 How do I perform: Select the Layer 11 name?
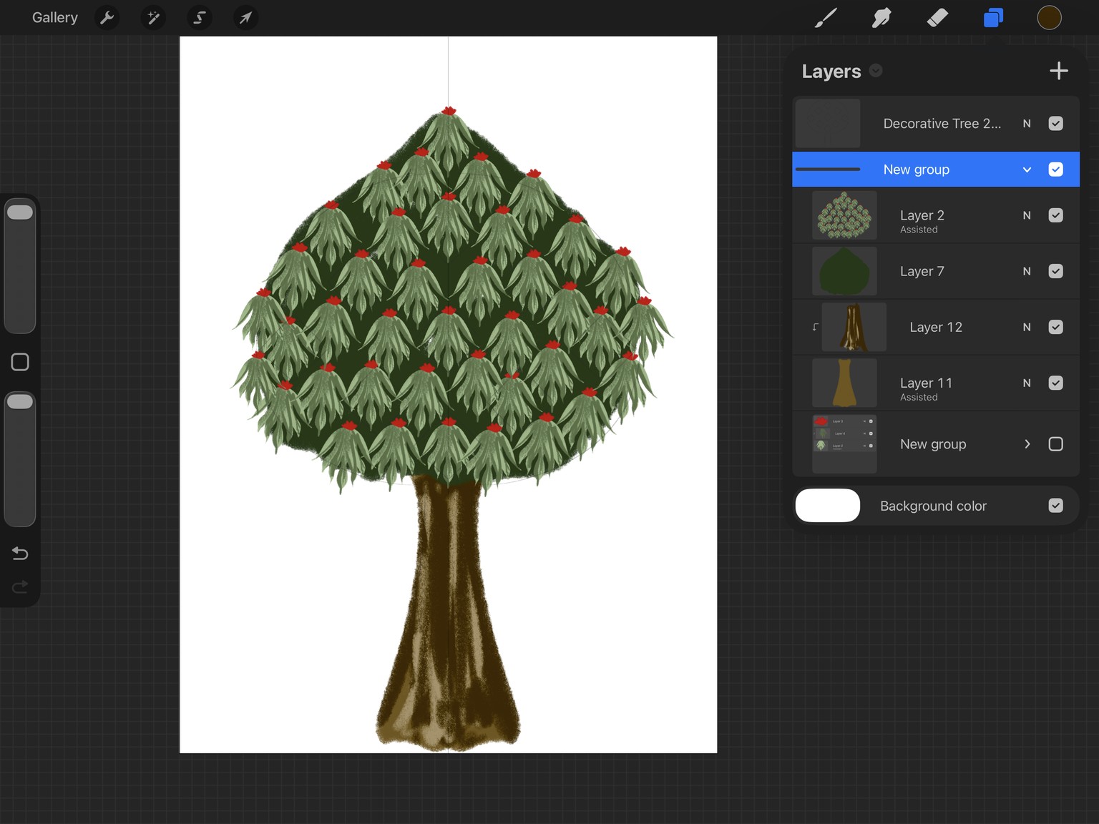click(926, 383)
